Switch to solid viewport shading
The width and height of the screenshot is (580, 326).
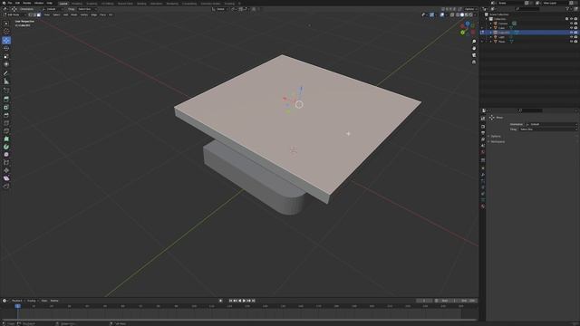pyautogui.click(x=462, y=14)
